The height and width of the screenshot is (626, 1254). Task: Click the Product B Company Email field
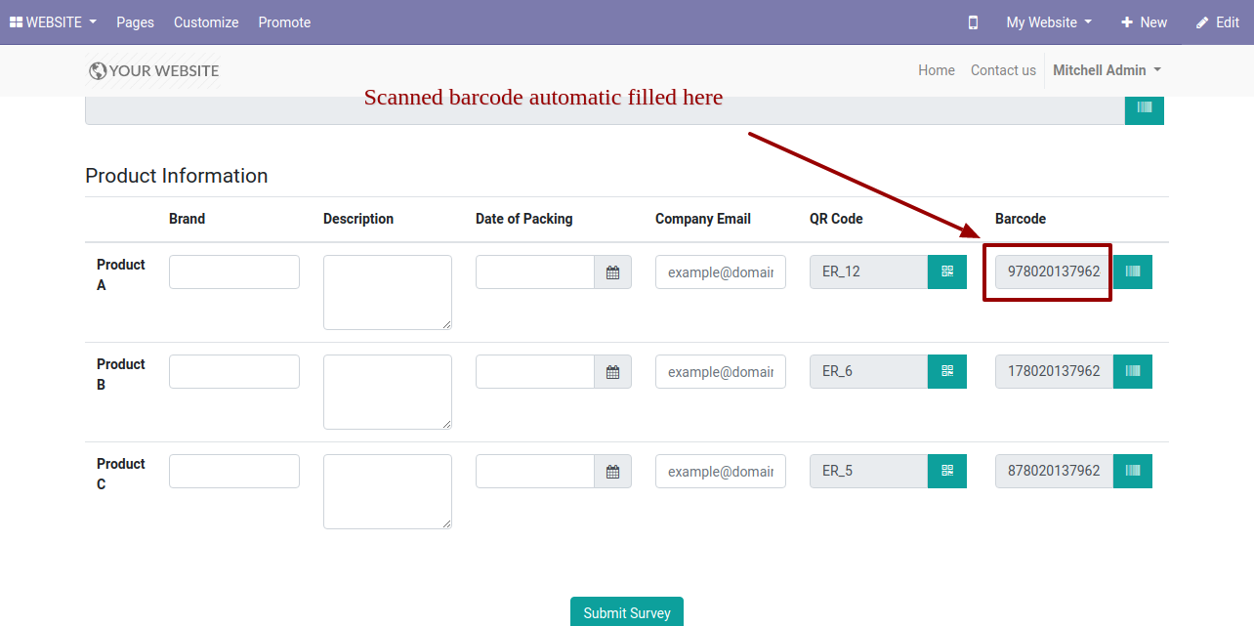721,371
